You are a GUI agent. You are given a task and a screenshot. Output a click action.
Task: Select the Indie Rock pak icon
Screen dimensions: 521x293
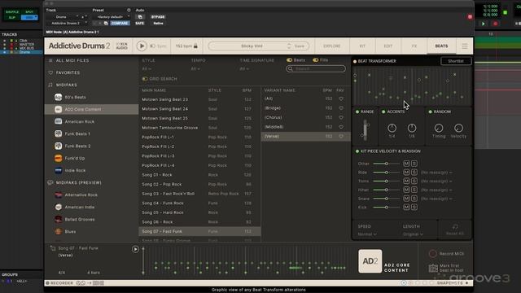(x=58, y=170)
